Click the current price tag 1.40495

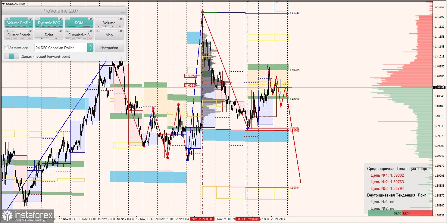tap(439, 88)
